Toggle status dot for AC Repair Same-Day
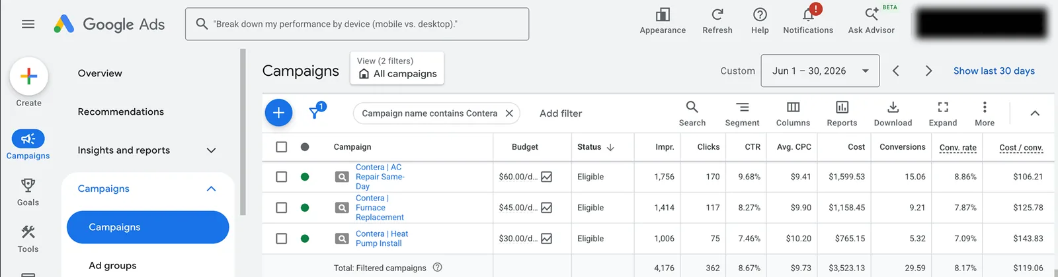The width and height of the screenshot is (1058, 277). click(x=305, y=177)
